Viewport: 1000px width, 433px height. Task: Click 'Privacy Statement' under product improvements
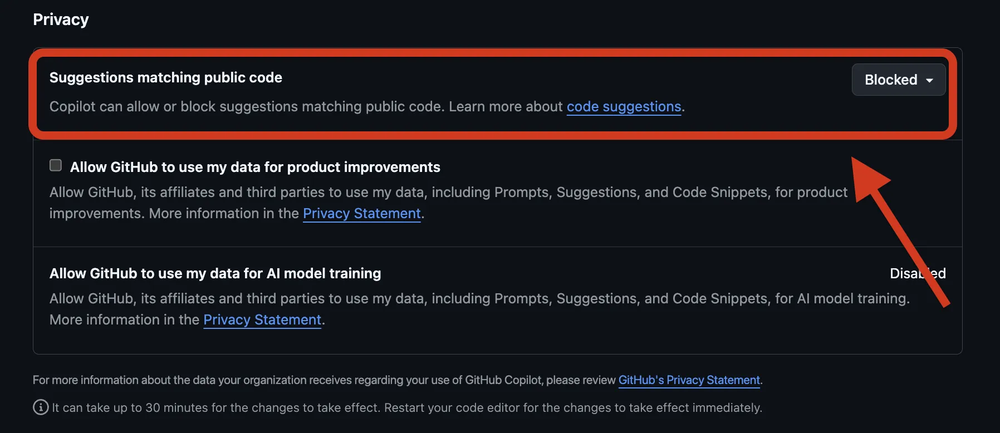361,213
